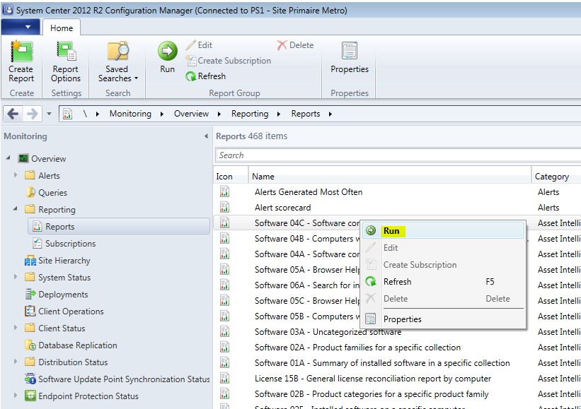Screen dimensions: 581x409
Task: Collapse the Reporting tree node
Action: coord(16,209)
